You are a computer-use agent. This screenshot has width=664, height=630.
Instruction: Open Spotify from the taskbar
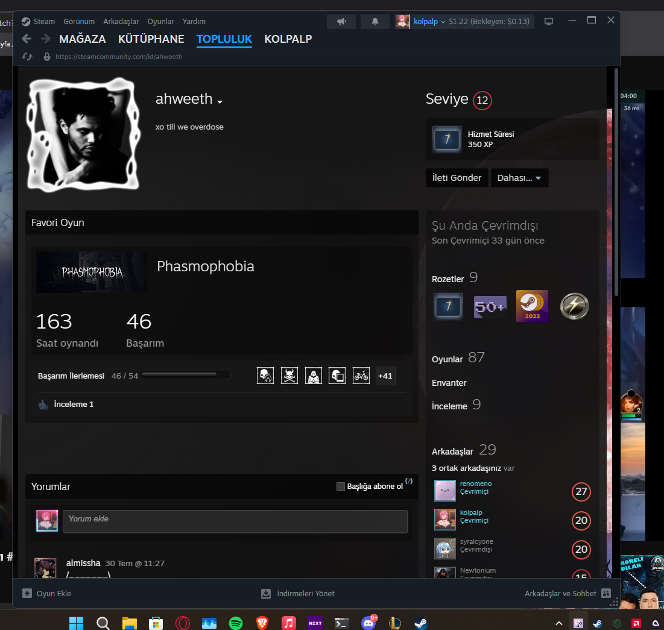[236, 623]
